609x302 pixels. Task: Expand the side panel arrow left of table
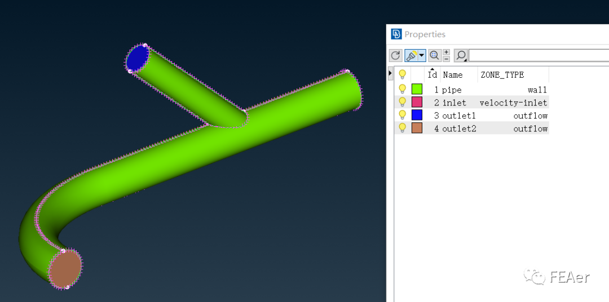point(390,73)
